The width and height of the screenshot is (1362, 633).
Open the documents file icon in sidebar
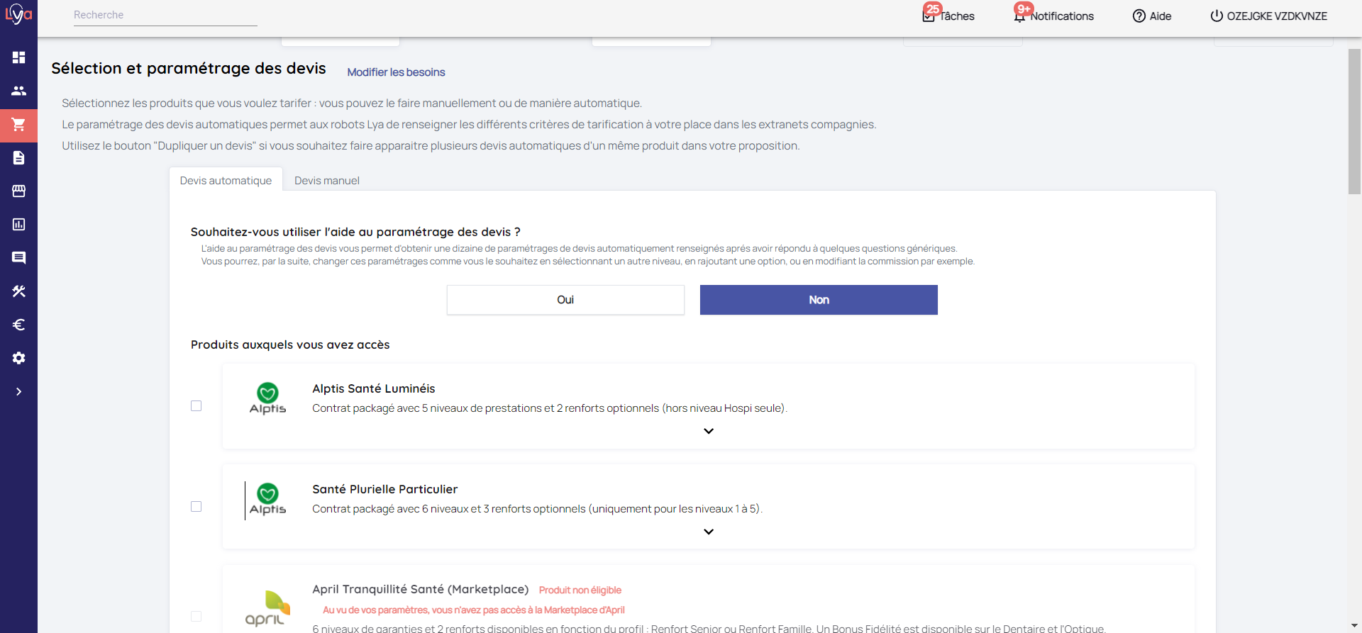pyautogui.click(x=18, y=158)
